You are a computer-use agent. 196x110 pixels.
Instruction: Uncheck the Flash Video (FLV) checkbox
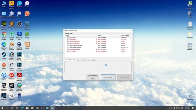(68, 41)
